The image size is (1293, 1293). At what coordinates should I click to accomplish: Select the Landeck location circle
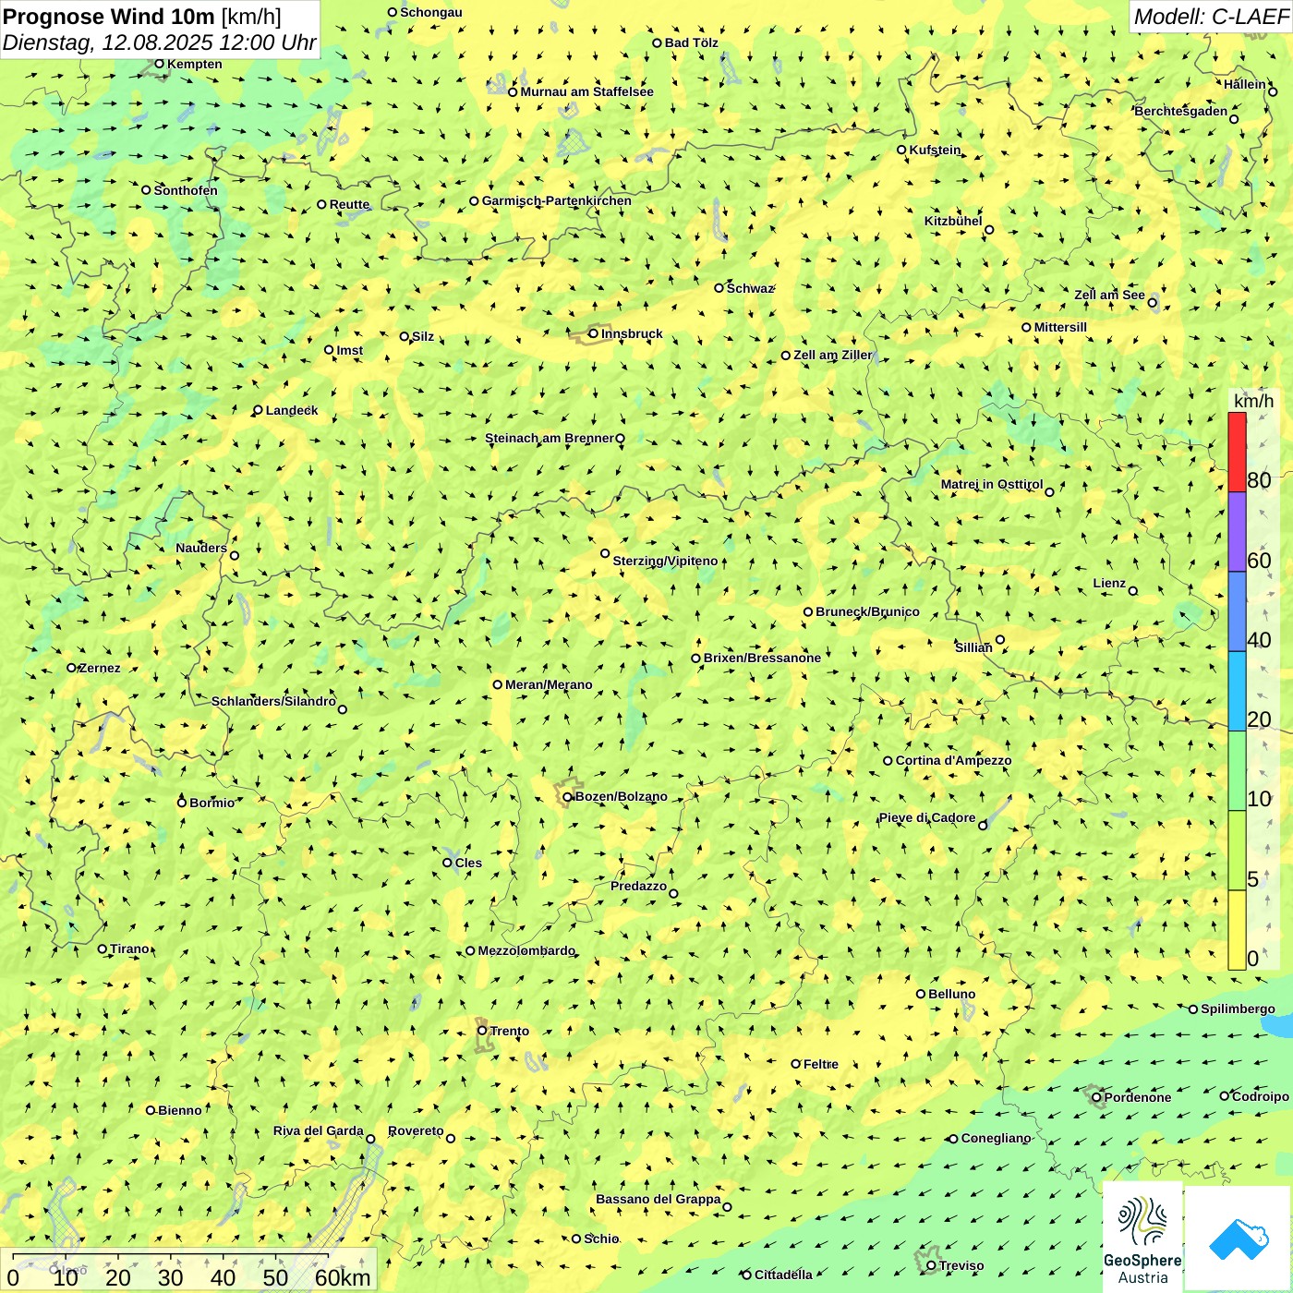click(x=259, y=410)
